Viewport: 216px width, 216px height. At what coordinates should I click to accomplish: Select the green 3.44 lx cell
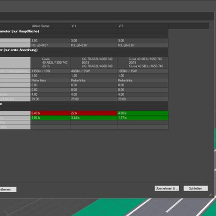tap(93, 118)
